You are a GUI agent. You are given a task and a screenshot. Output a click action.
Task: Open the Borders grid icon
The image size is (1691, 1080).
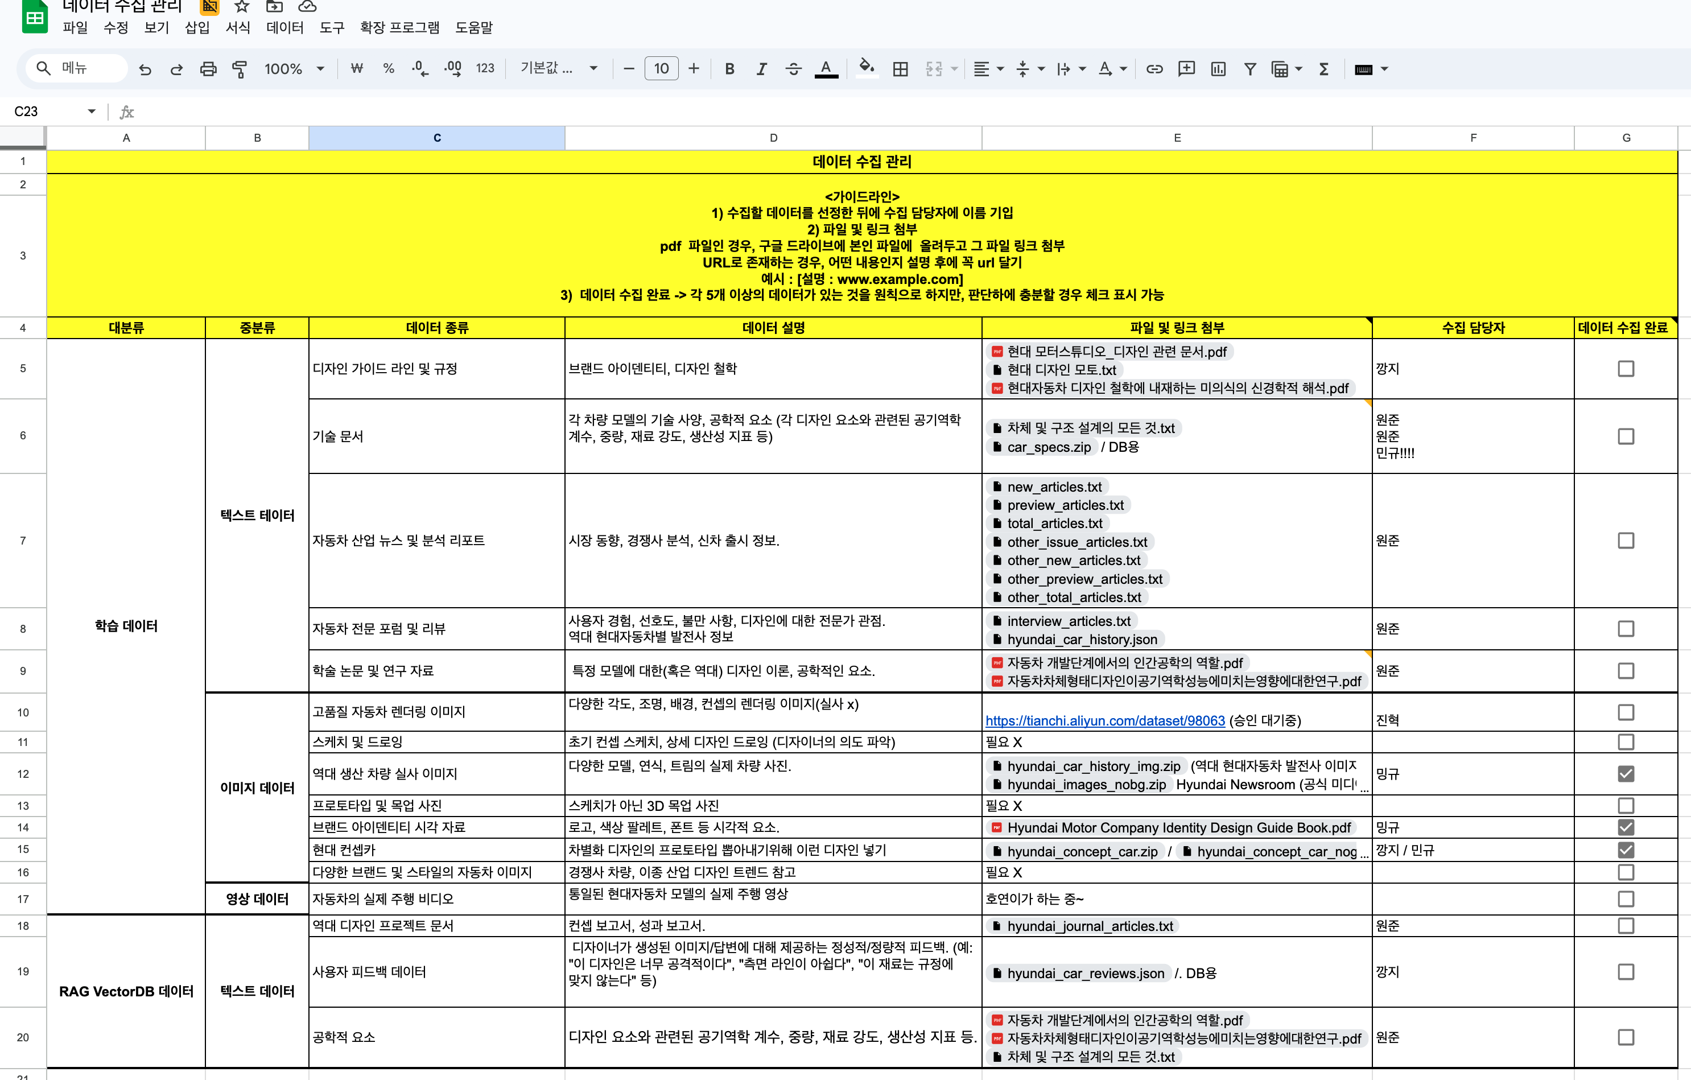[900, 69]
